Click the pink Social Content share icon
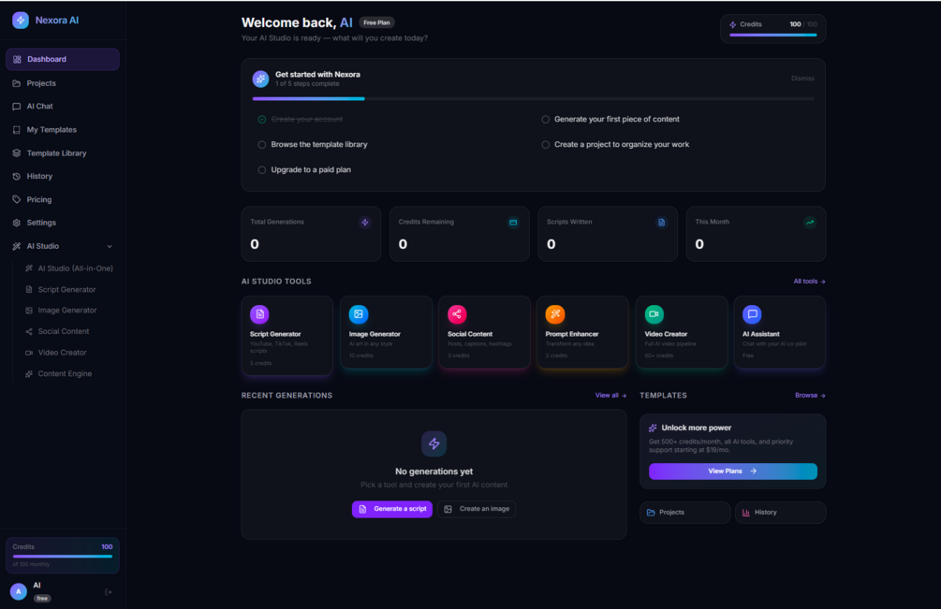This screenshot has width=941, height=609. tap(457, 314)
